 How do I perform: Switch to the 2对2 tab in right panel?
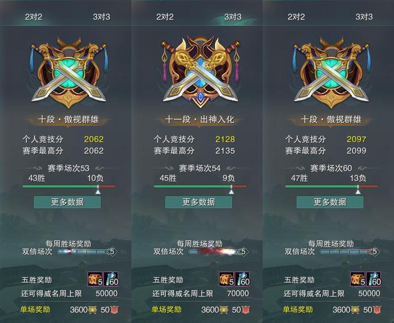pos(296,17)
